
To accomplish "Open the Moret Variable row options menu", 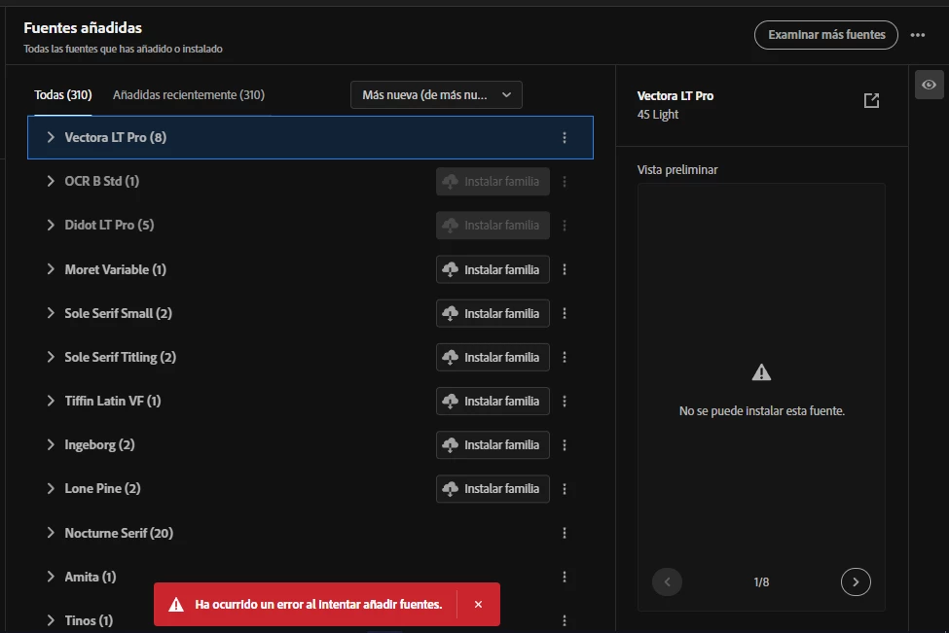I will tap(565, 269).
